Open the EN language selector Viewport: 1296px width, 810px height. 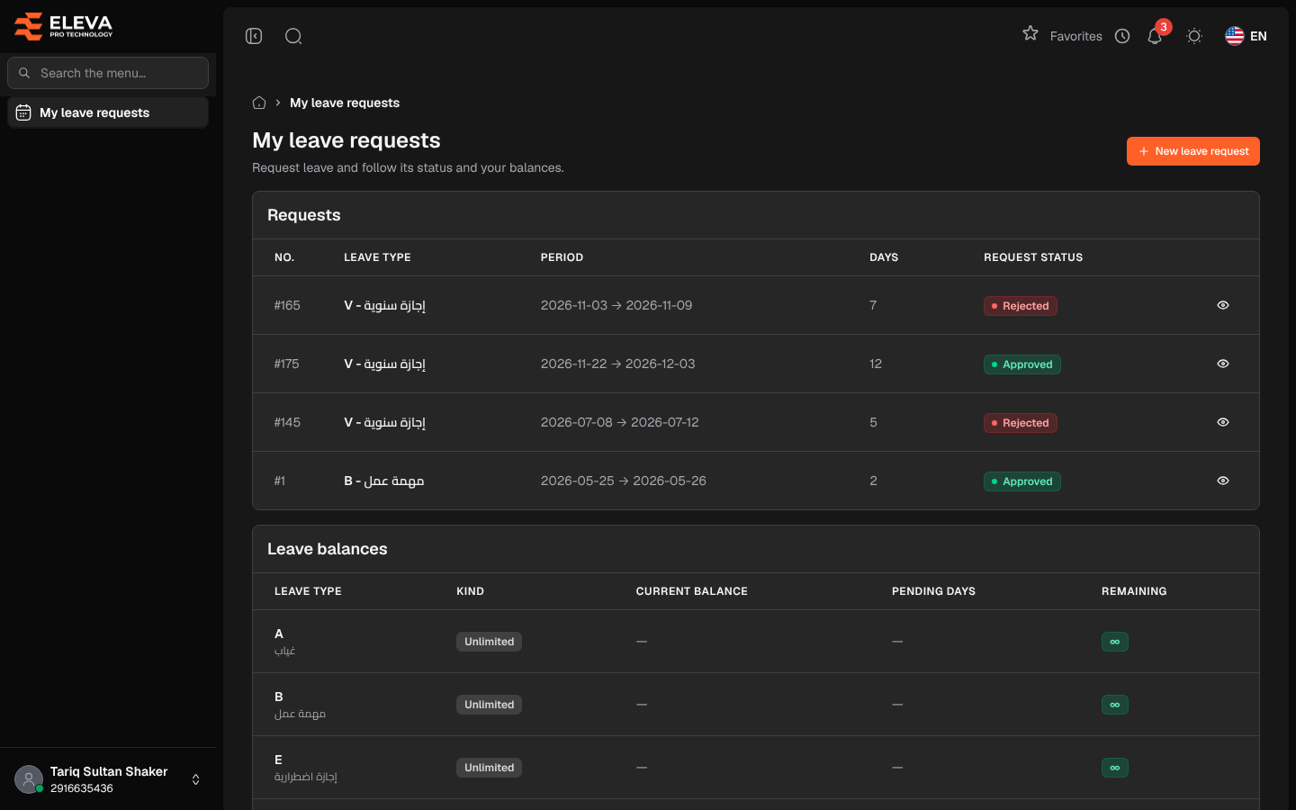click(x=1246, y=36)
